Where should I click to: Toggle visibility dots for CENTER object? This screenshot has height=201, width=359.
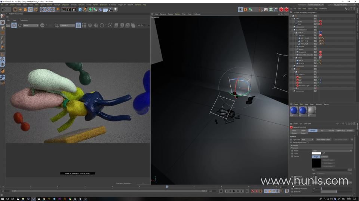(x=317, y=74)
